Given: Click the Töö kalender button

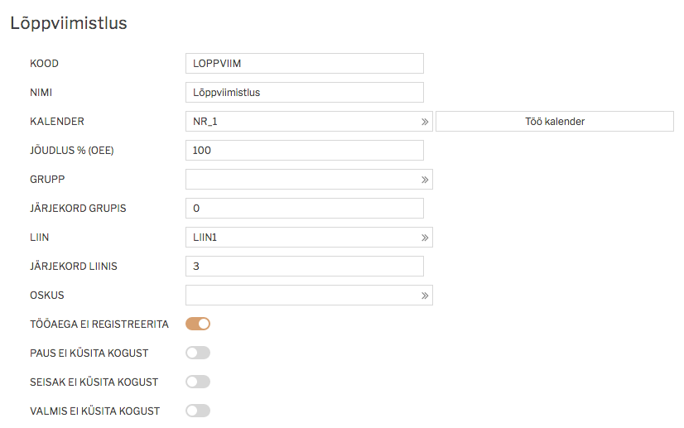Looking at the screenshot, I should (x=555, y=122).
